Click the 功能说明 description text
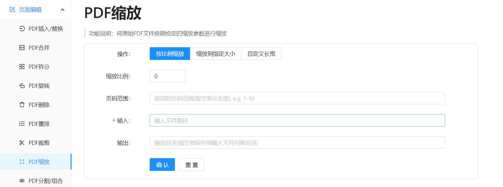 tap(158, 33)
